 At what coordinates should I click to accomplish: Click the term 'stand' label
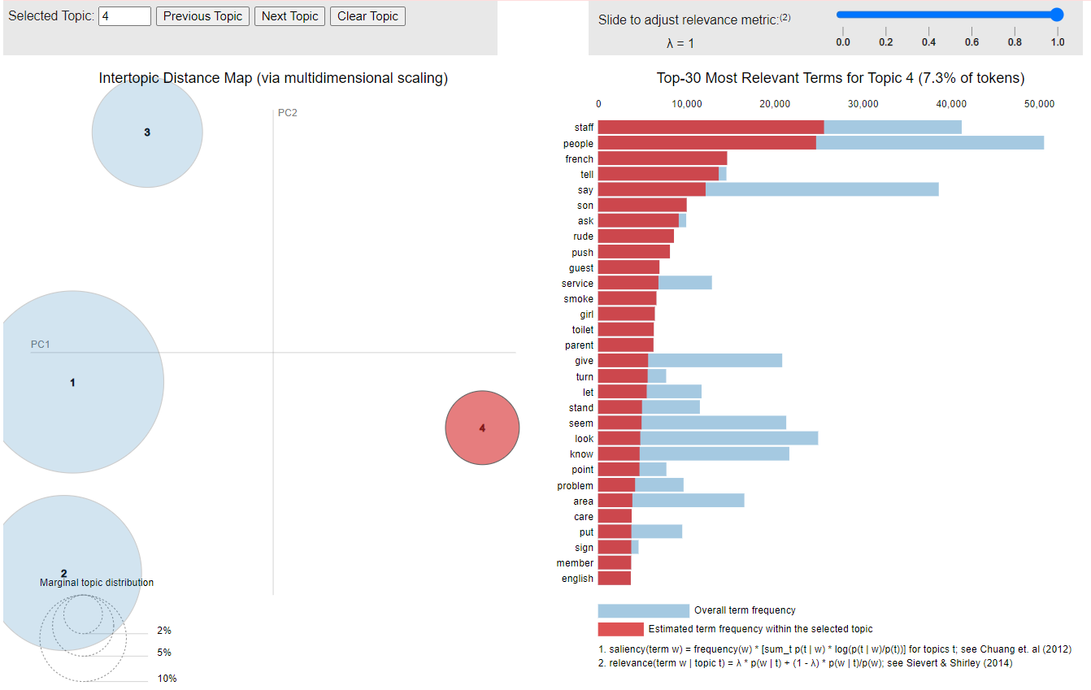[581, 407]
